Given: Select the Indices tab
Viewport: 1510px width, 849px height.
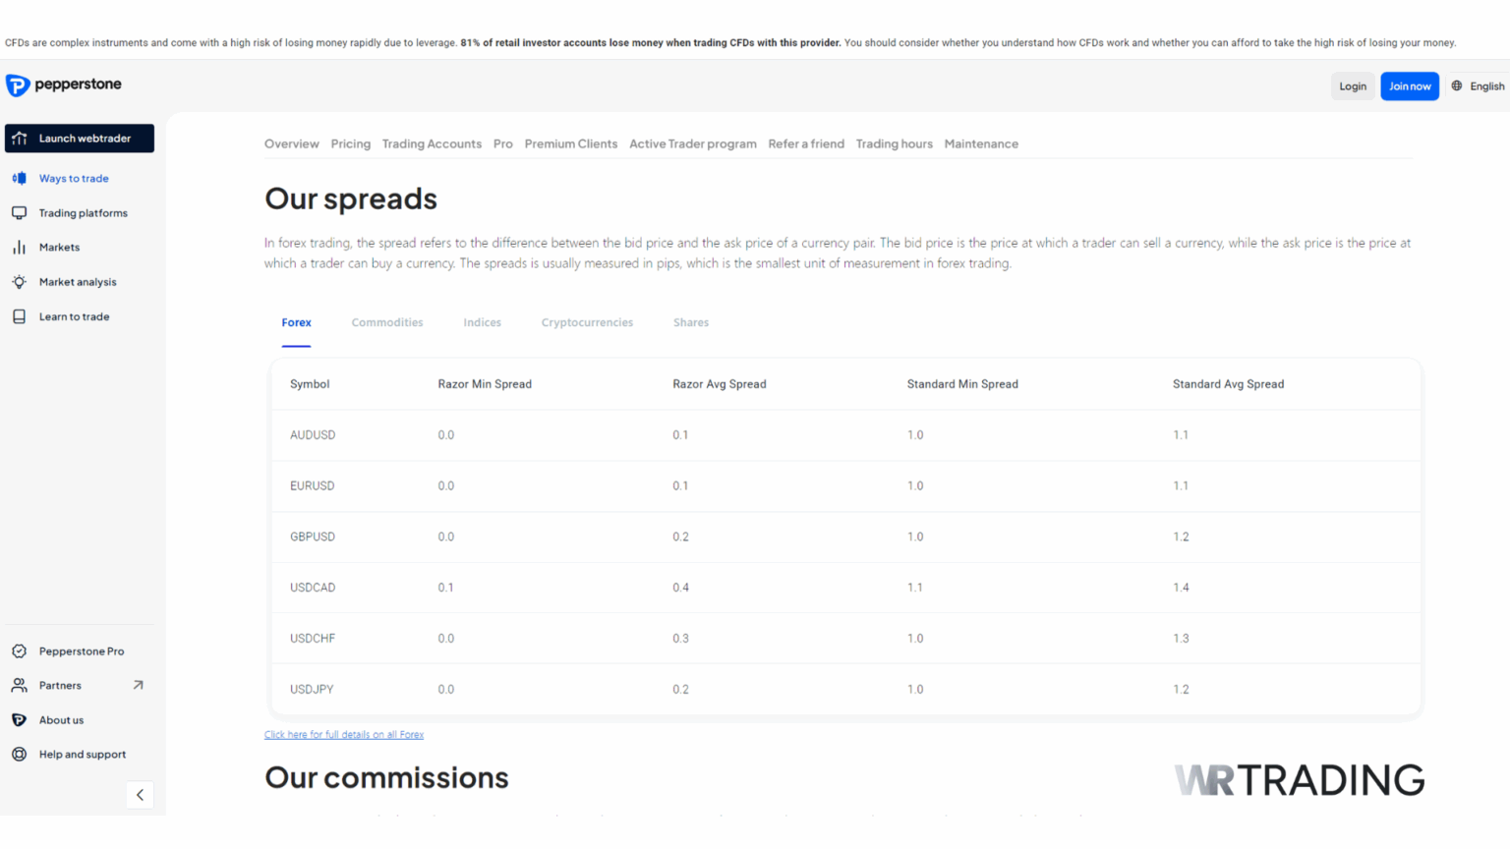Looking at the screenshot, I should [482, 322].
